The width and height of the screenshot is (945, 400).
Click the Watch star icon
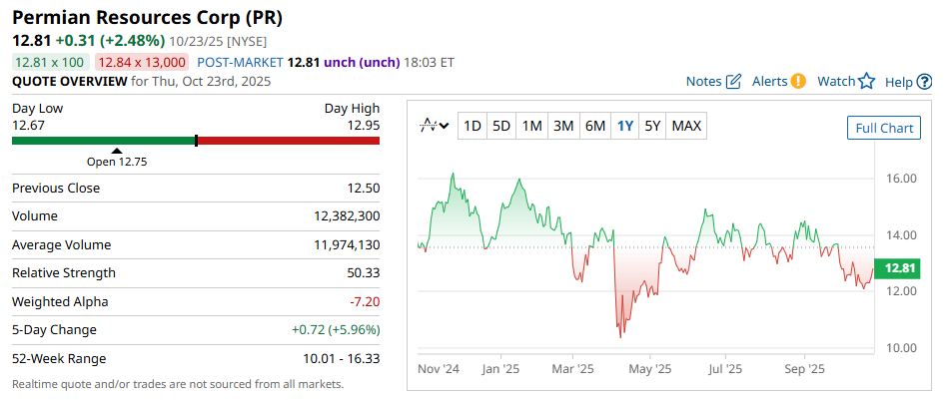click(866, 81)
